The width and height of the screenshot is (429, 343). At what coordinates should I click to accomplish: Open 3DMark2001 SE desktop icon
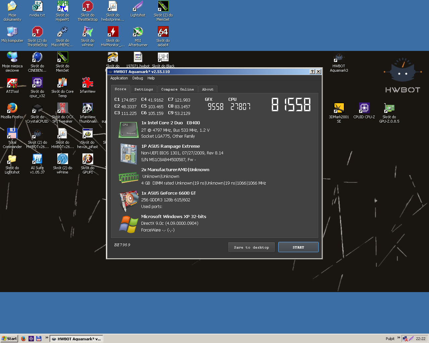click(x=339, y=113)
